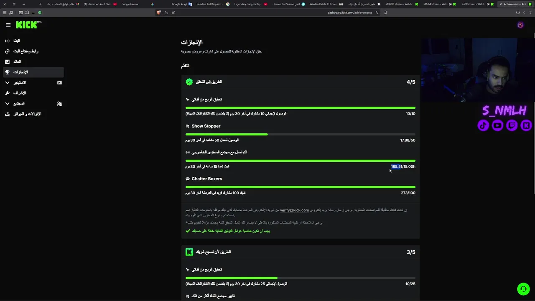Expand the المجتمع sidebar section

point(7,104)
